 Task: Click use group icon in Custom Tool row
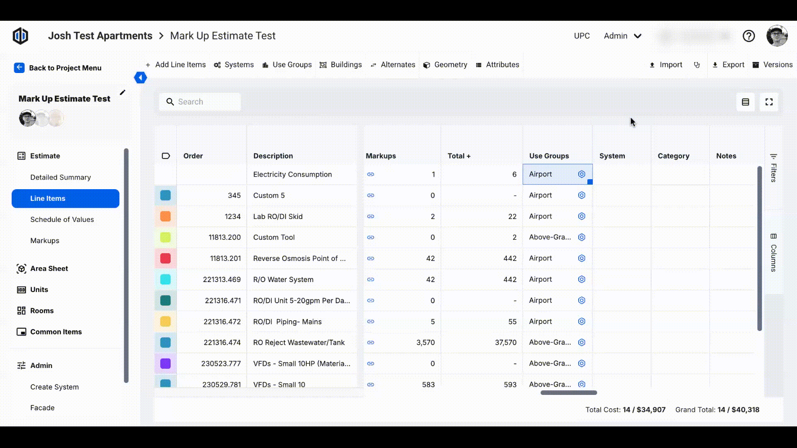pyautogui.click(x=582, y=237)
